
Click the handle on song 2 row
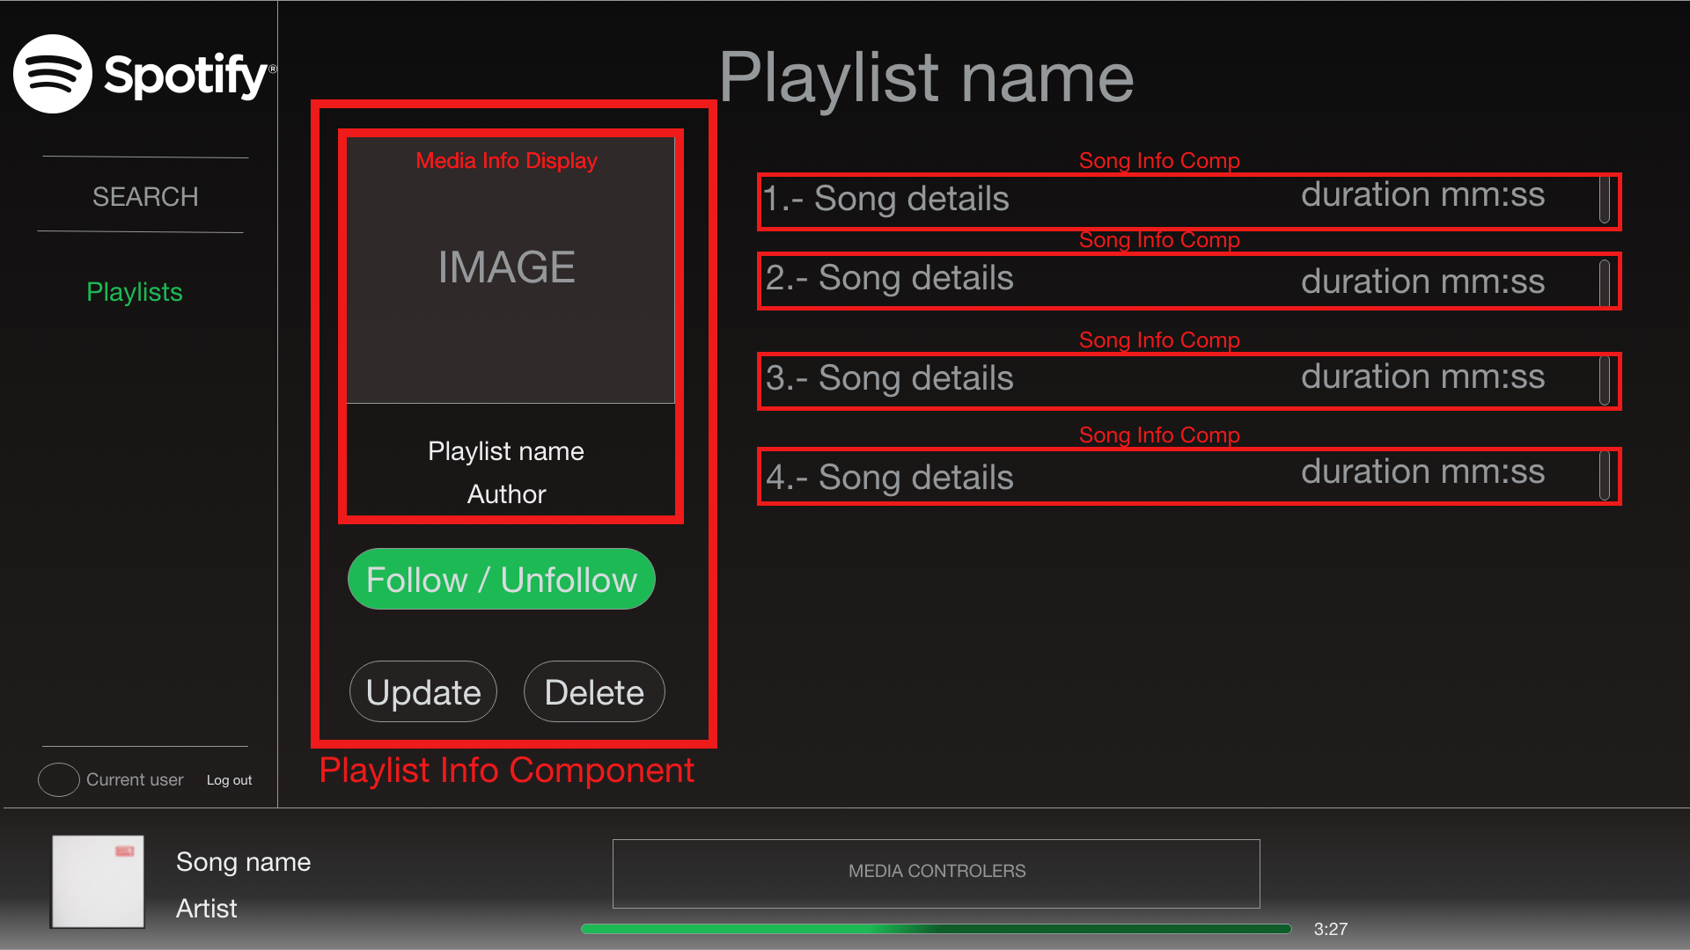[1605, 282]
